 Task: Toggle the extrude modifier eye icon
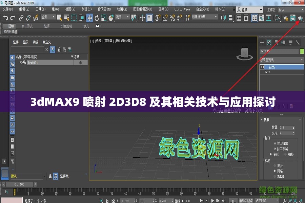coord(262,67)
